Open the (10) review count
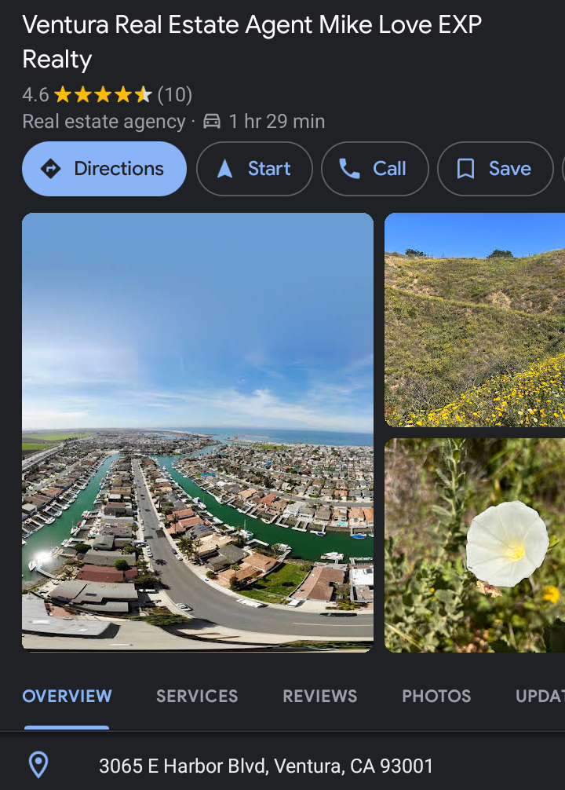This screenshot has width=565, height=790. pyautogui.click(x=175, y=96)
